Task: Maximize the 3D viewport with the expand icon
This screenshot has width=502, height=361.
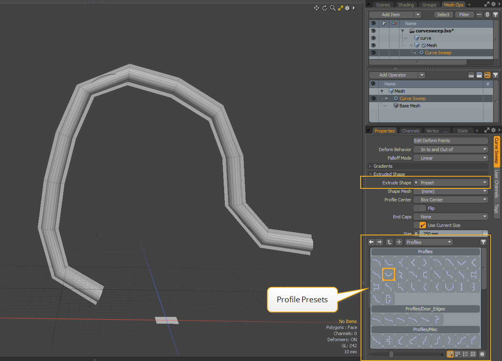Action: tap(341, 8)
